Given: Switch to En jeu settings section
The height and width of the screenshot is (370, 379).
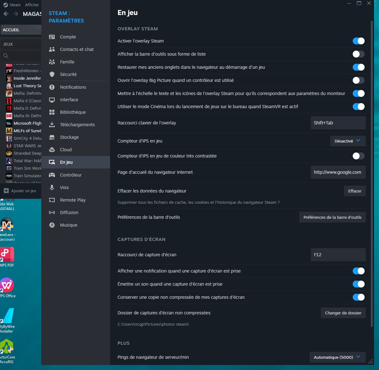Looking at the screenshot, I should (76, 162).
